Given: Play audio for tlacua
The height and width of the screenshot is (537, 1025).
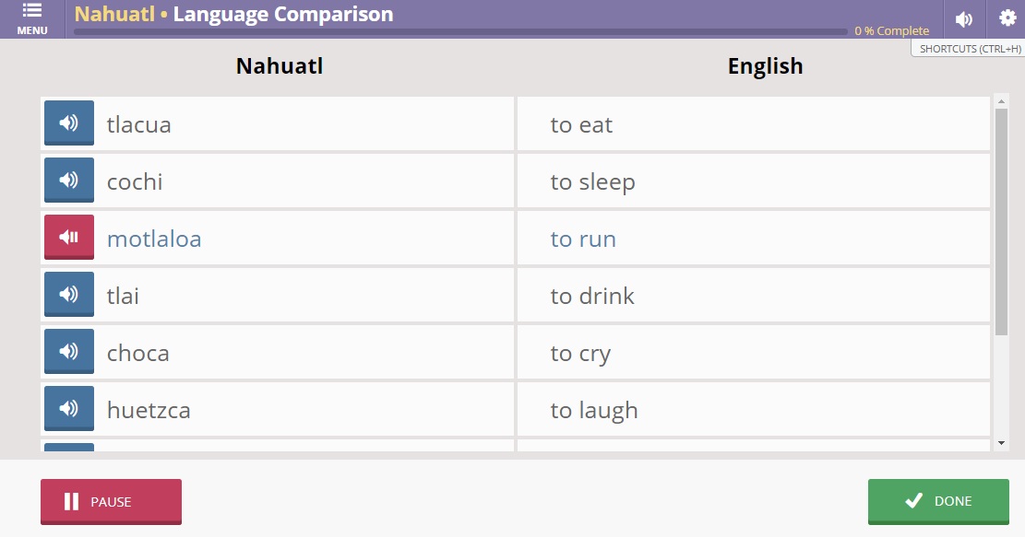Looking at the screenshot, I should [x=69, y=123].
